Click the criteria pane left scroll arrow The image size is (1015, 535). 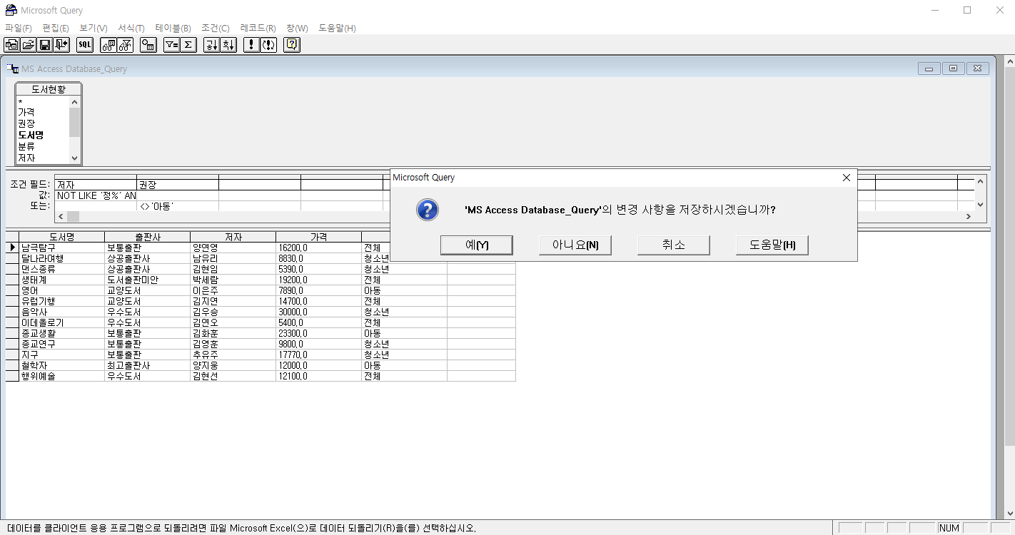point(61,217)
